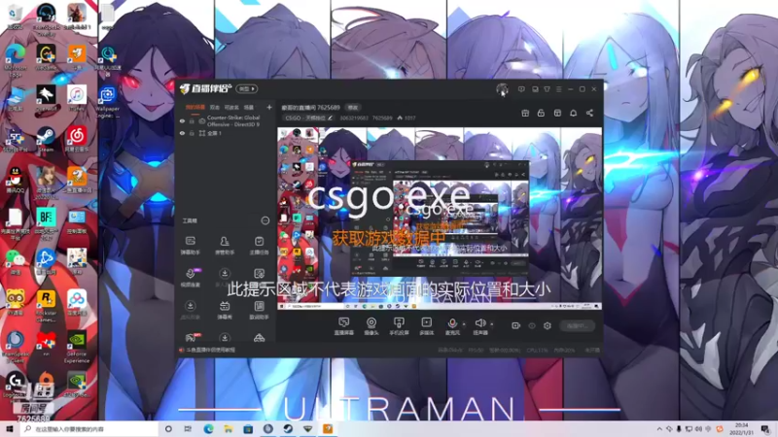Expand the microphone options arrow

coord(464,324)
